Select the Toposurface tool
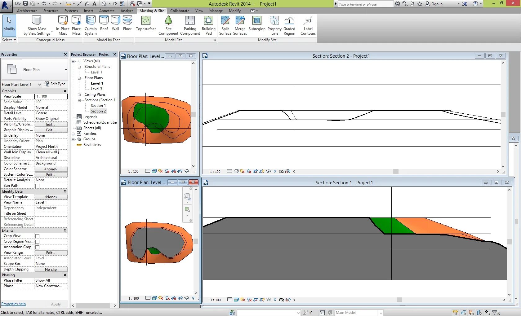 pos(146,24)
